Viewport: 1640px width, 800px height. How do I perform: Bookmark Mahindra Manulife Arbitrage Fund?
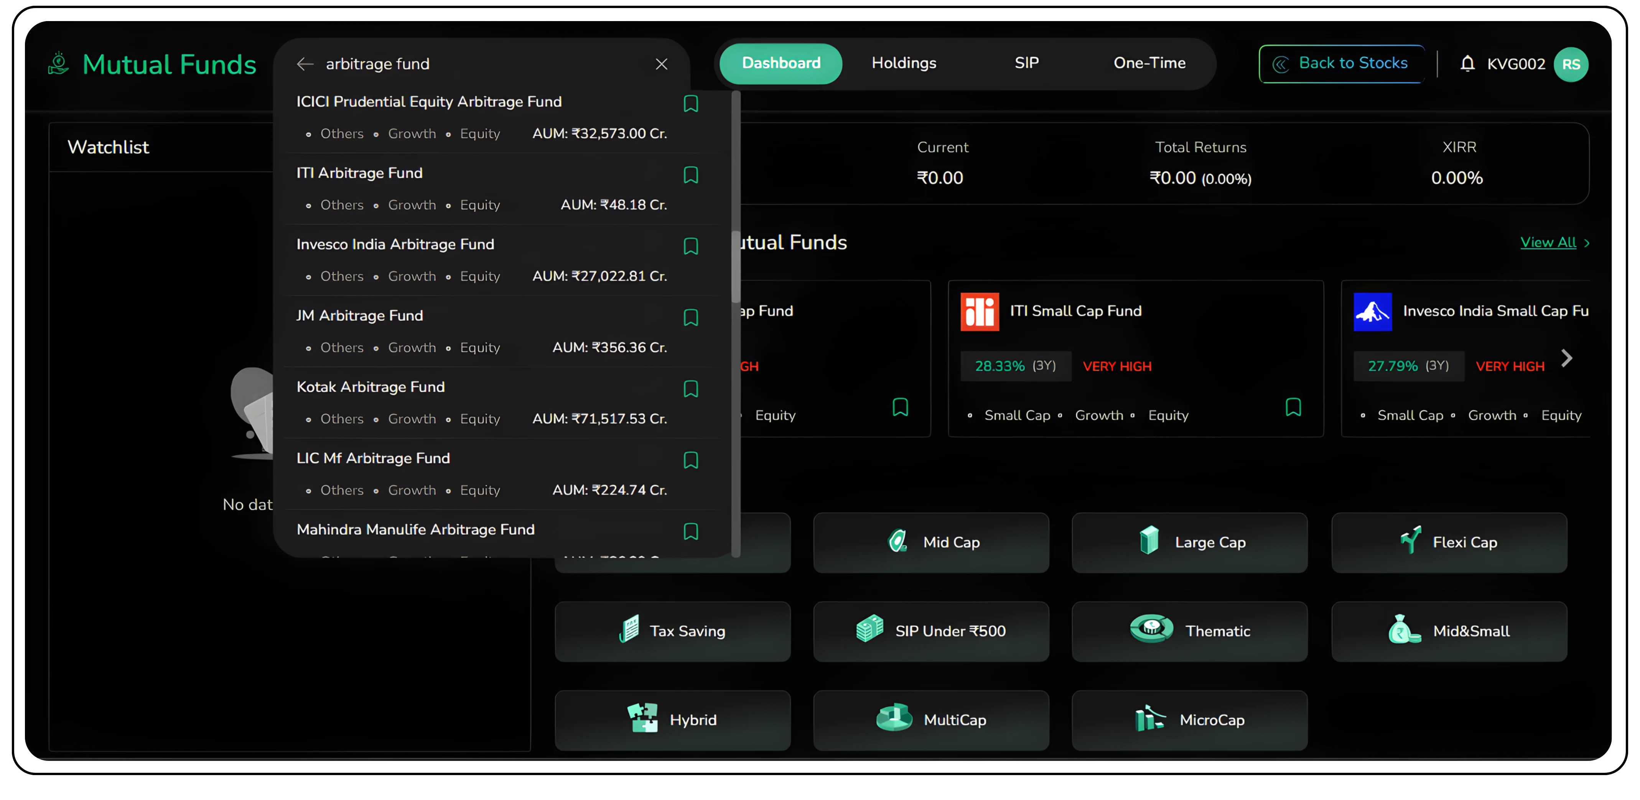[x=691, y=531]
